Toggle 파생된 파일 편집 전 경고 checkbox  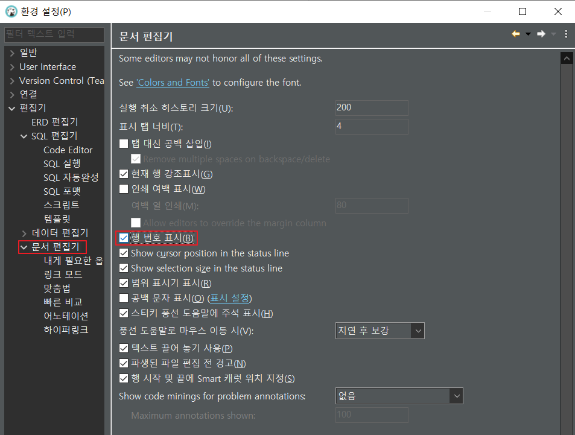coord(124,363)
